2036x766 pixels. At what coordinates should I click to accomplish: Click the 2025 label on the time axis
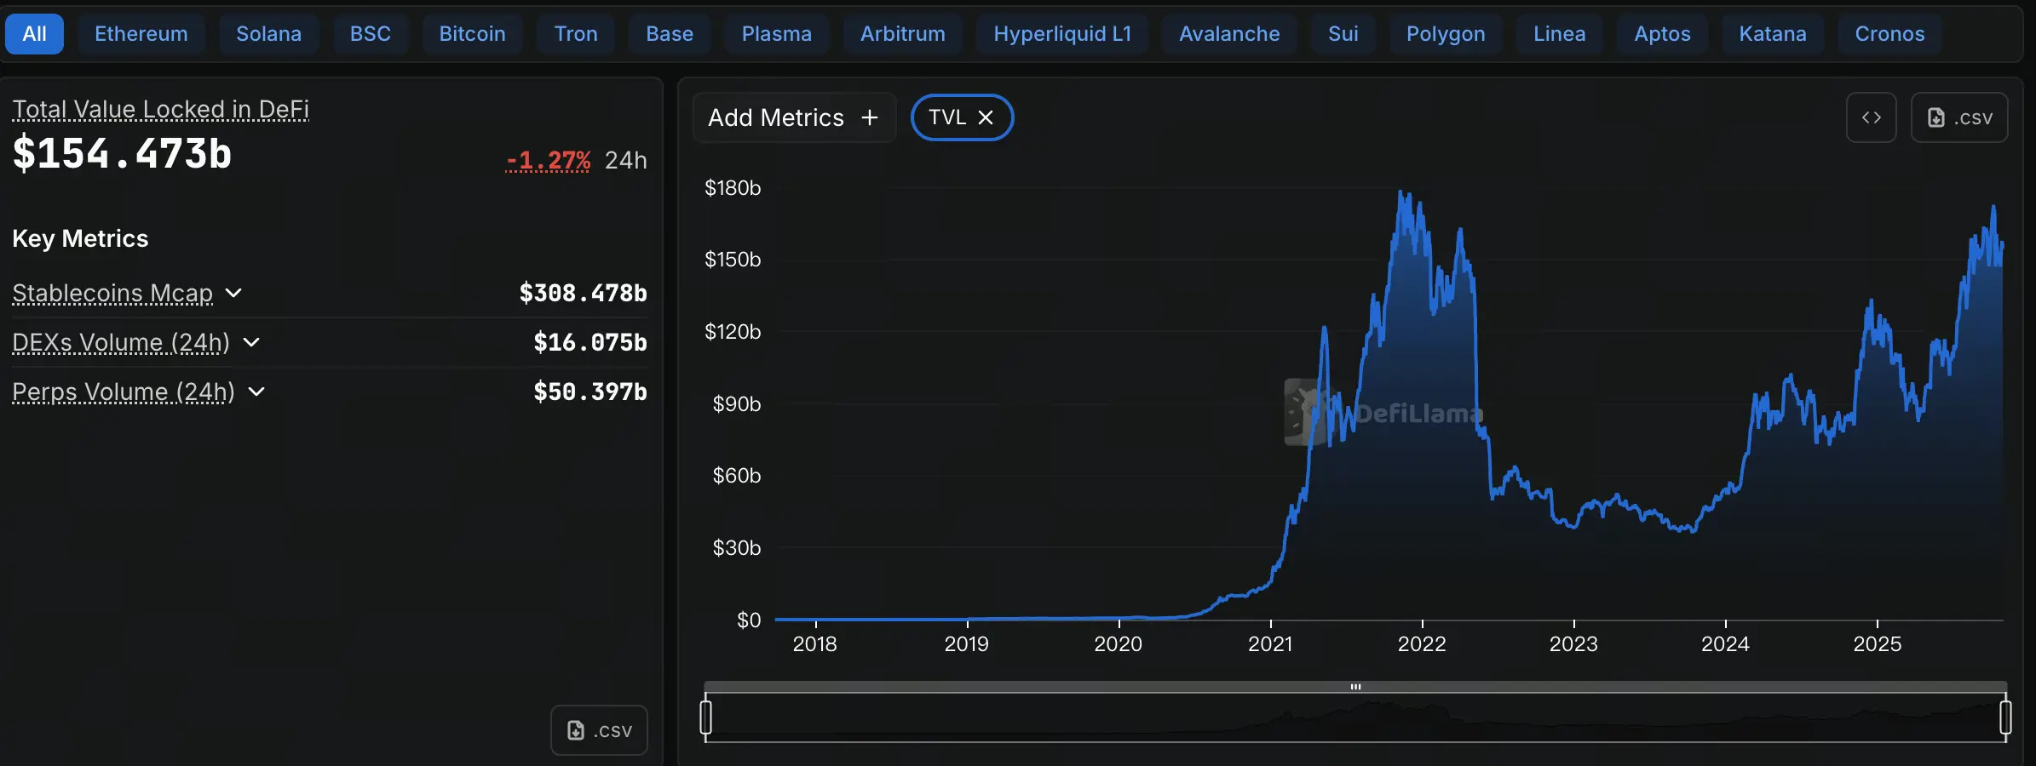click(x=1878, y=644)
